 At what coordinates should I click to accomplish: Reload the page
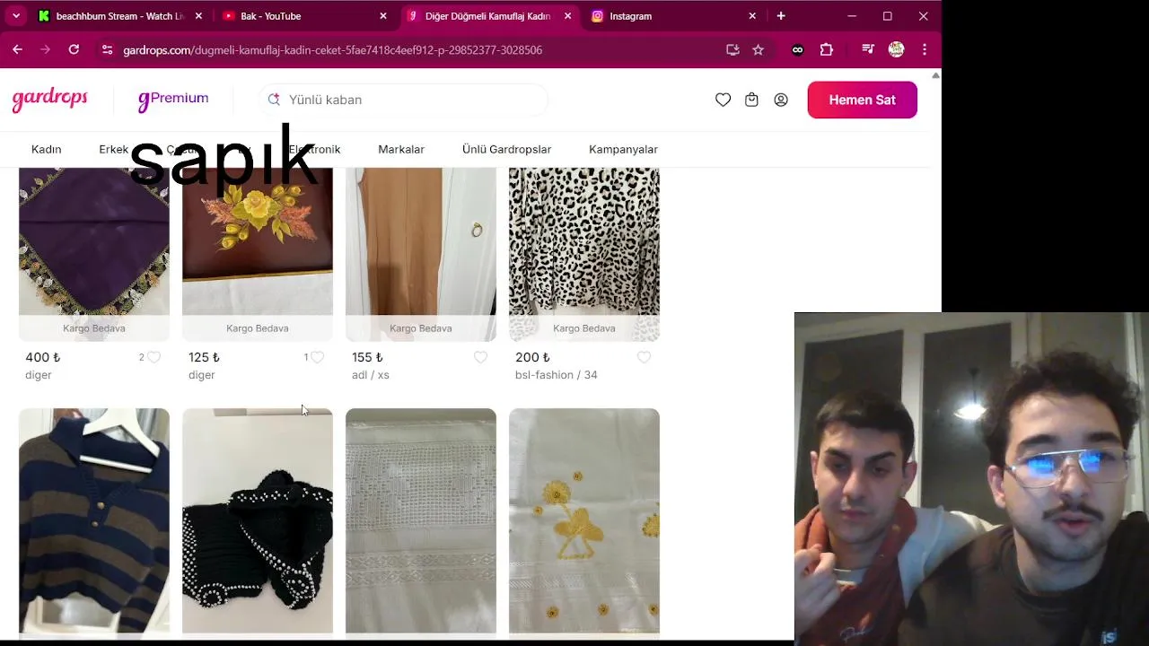74,50
